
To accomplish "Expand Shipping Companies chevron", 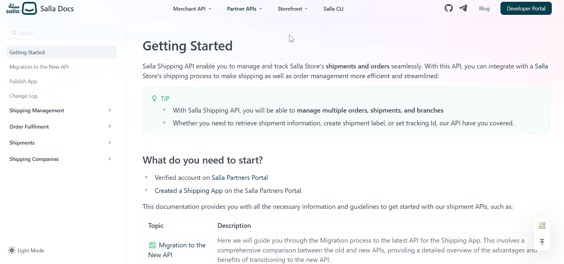I will (110, 159).
